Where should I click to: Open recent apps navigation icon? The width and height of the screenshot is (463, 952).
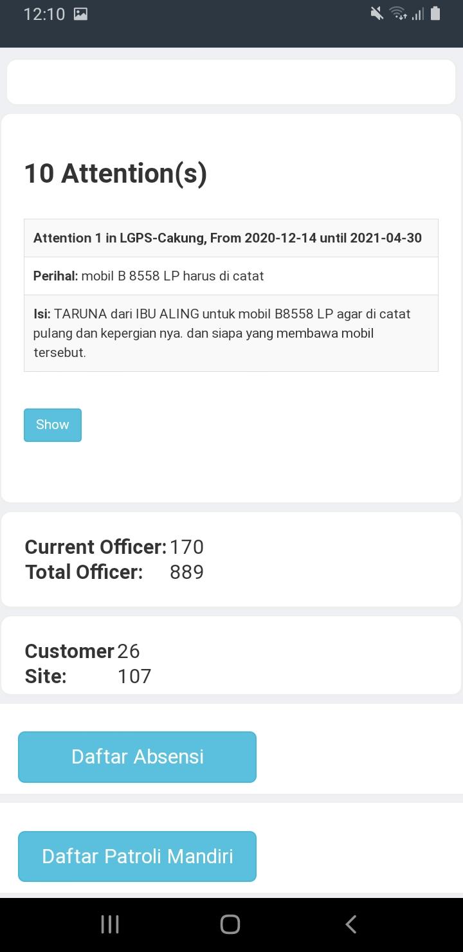110,924
